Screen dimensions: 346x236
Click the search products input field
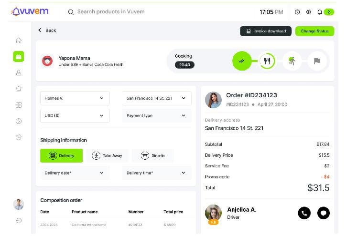[111, 11]
